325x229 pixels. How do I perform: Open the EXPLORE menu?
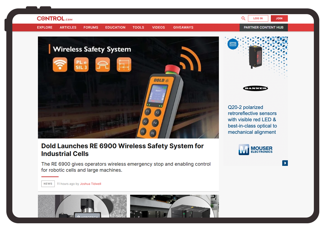click(45, 27)
